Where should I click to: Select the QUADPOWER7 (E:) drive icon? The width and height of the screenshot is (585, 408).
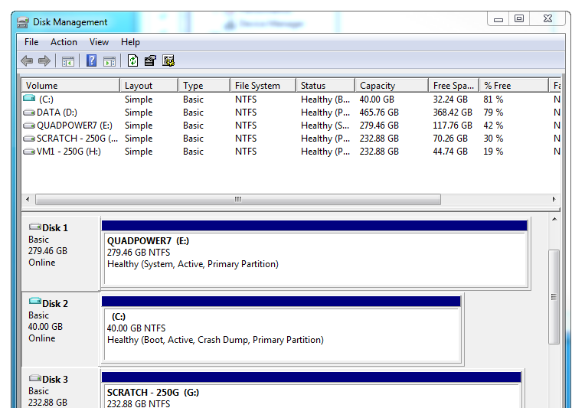tap(29, 126)
